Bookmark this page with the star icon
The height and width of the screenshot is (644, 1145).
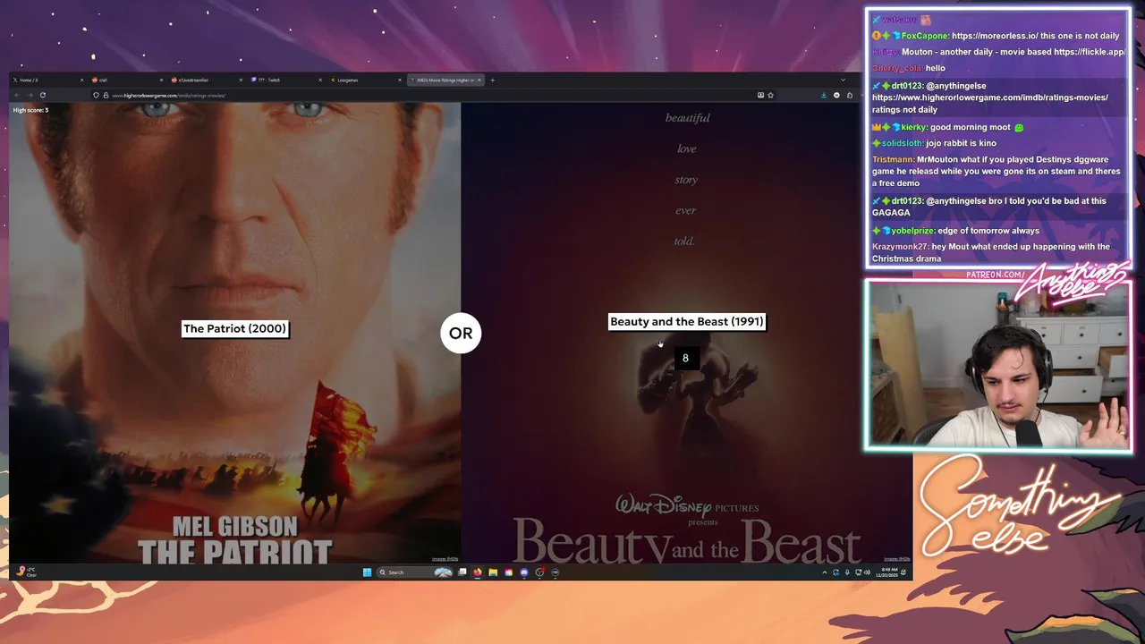(770, 95)
